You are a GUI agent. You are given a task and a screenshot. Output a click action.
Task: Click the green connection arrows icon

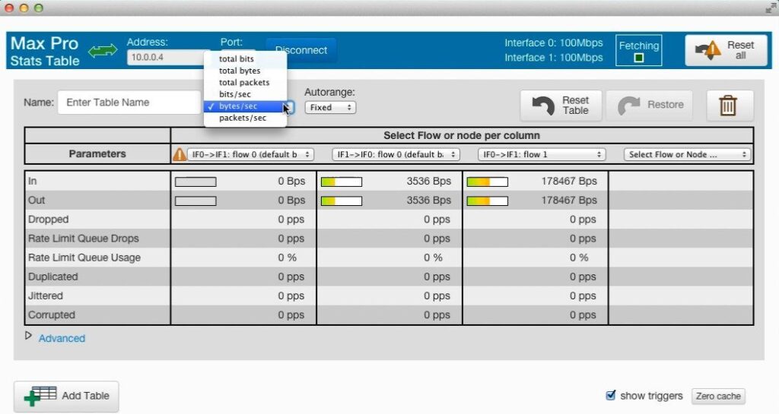point(103,51)
